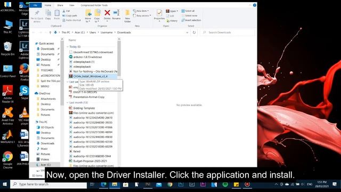
Task: Click the Name column header
Action: pyautogui.click(x=72, y=40)
